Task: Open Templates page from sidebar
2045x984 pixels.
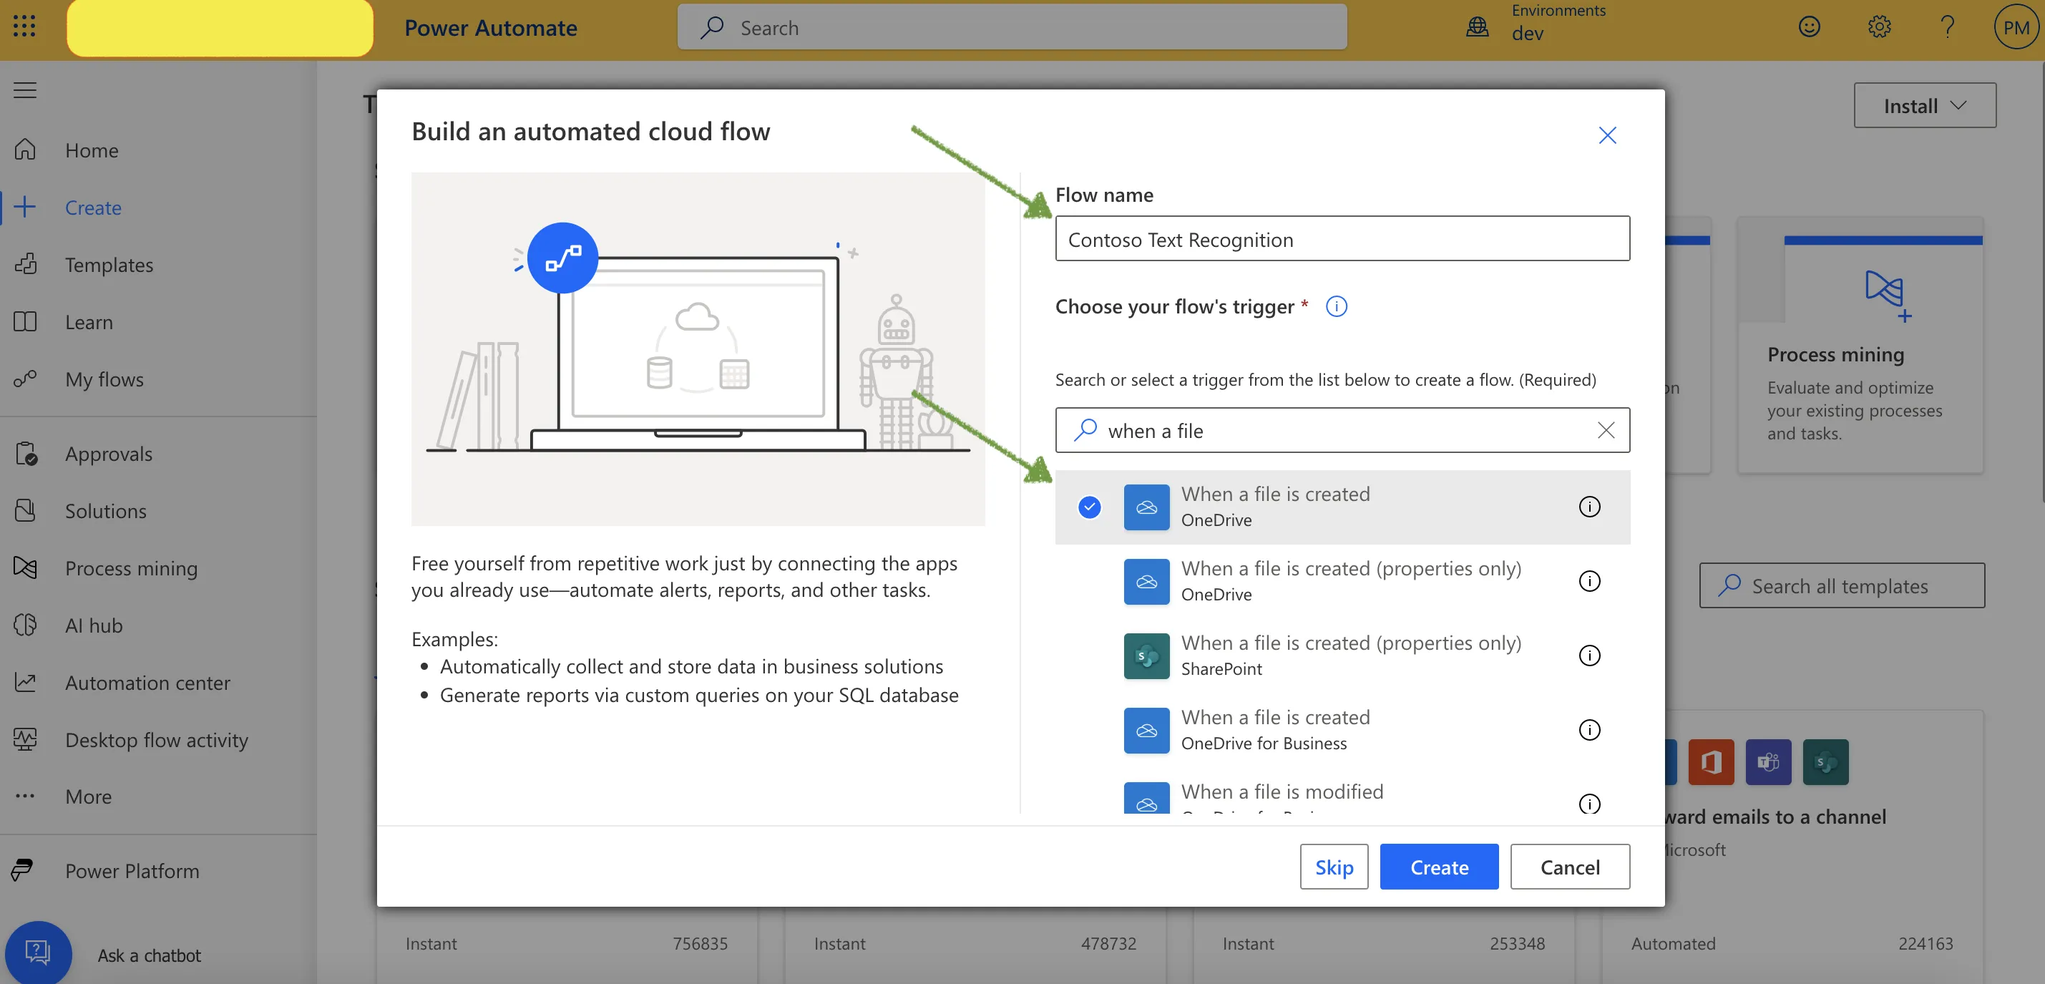Action: tap(109, 265)
